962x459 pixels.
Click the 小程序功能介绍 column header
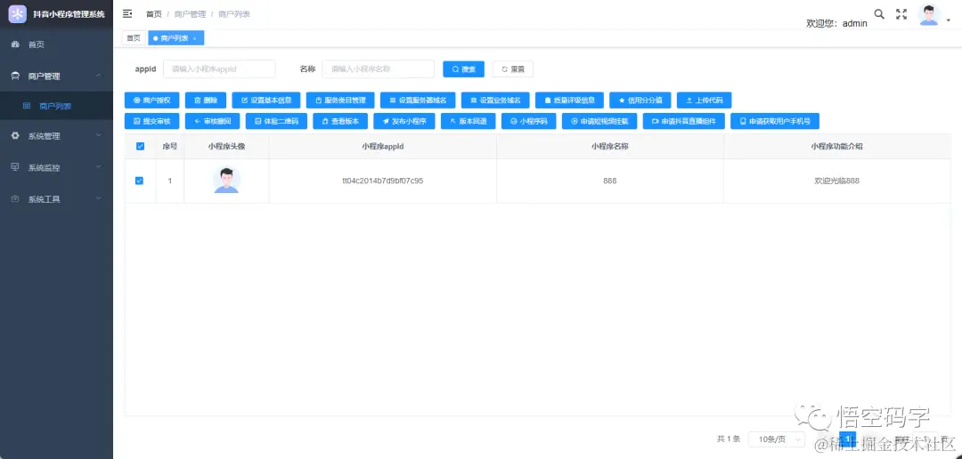coord(837,147)
